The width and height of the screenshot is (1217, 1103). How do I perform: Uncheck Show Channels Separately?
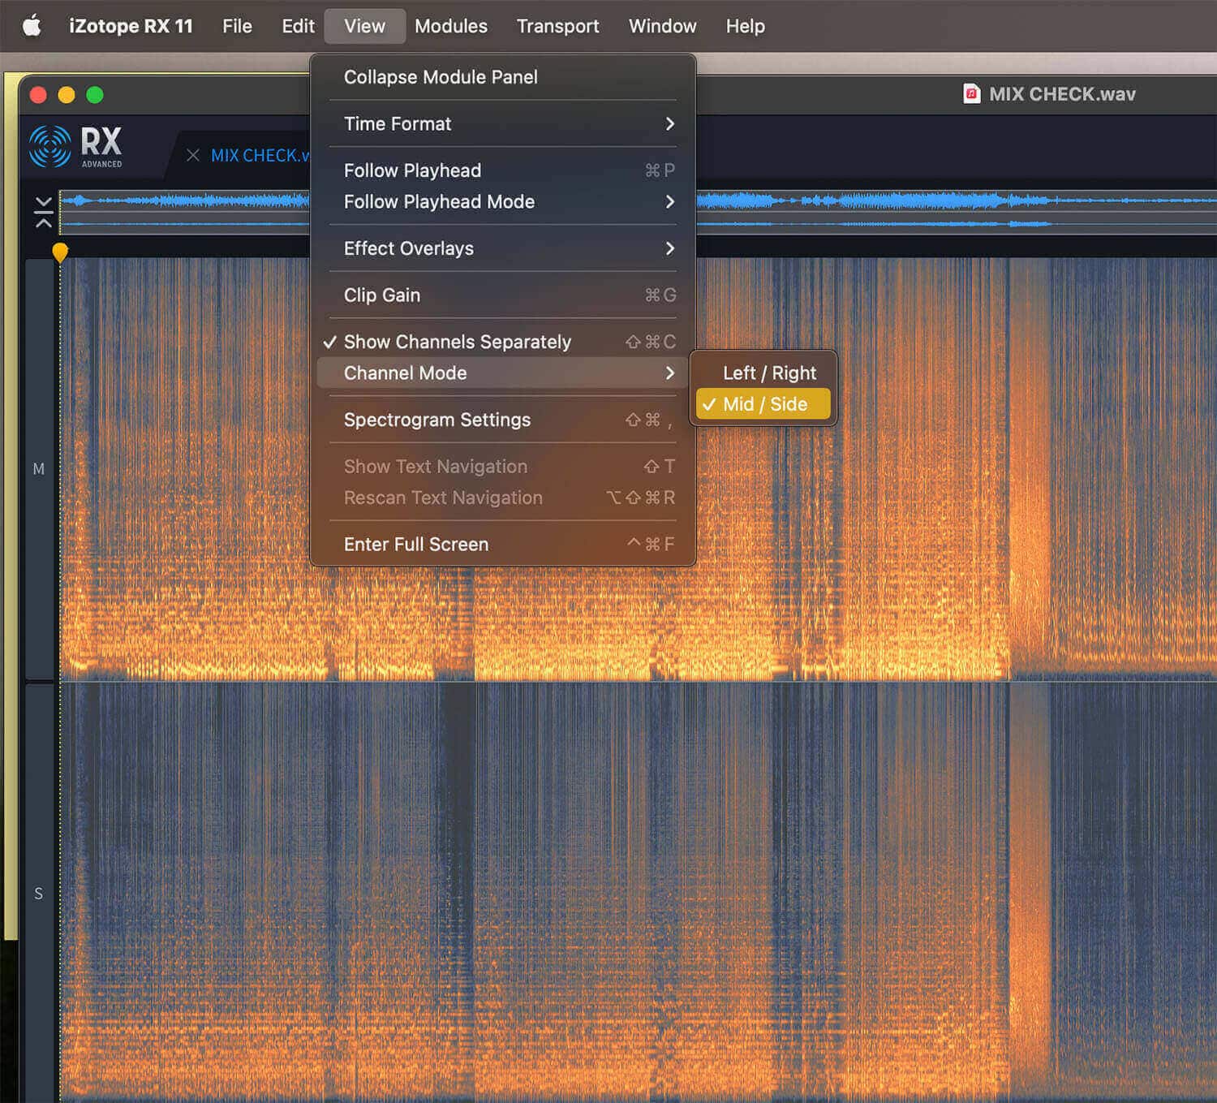point(503,342)
